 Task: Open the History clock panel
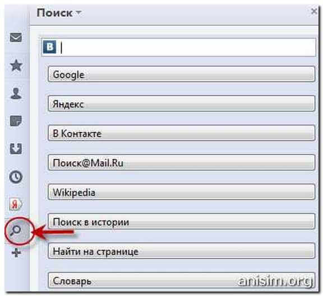[x=16, y=177]
